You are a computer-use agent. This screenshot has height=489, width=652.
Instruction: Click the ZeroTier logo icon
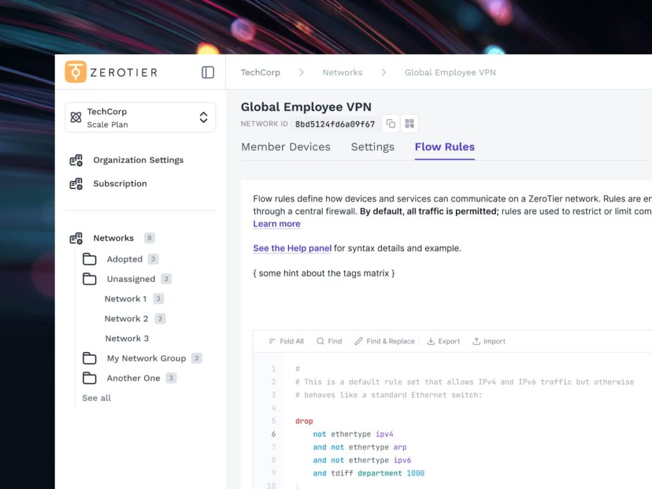point(75,72)
